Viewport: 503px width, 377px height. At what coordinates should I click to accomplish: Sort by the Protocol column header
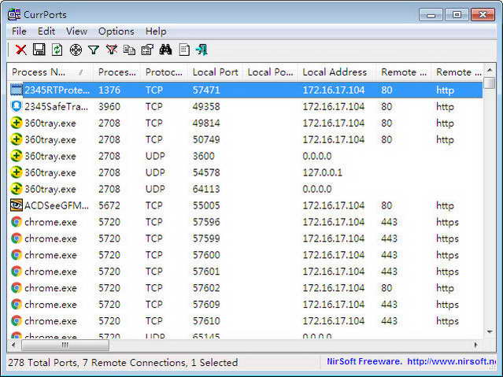coord(164,72)
